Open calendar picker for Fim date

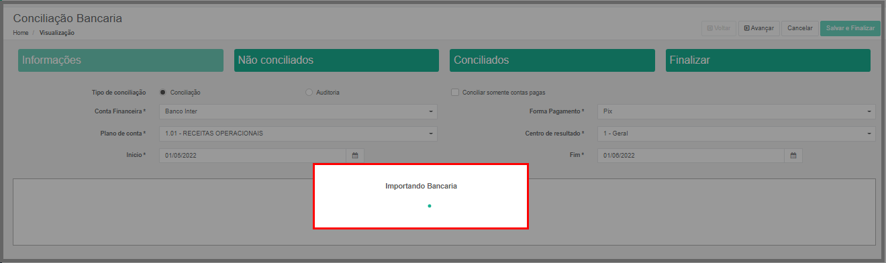793,156
